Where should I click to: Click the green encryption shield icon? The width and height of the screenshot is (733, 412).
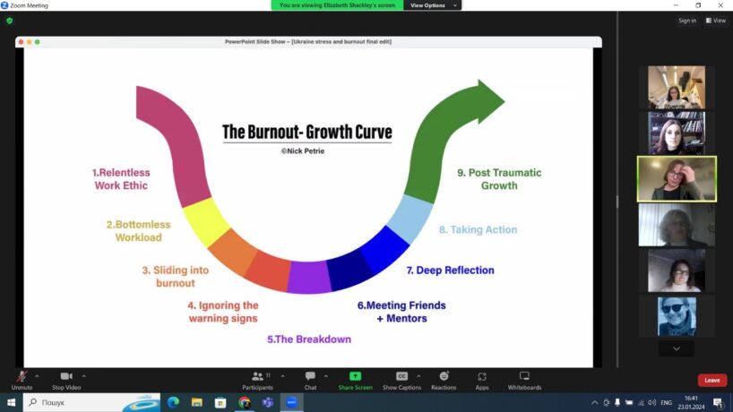10,21
